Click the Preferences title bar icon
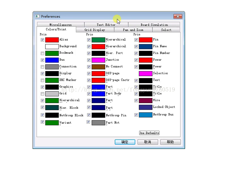Viewport: 230px width, 172px height. (x=37, y=17)
